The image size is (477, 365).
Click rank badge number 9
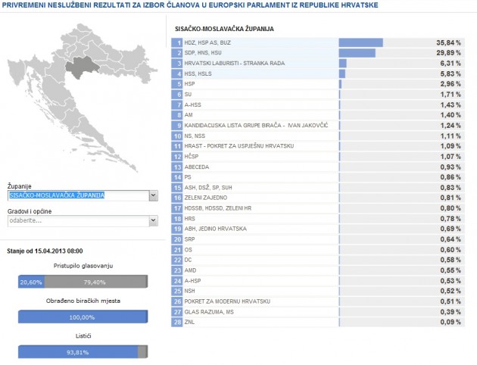177,125
